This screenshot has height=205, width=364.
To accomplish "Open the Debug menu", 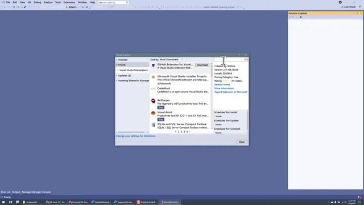I will [38, 2].
